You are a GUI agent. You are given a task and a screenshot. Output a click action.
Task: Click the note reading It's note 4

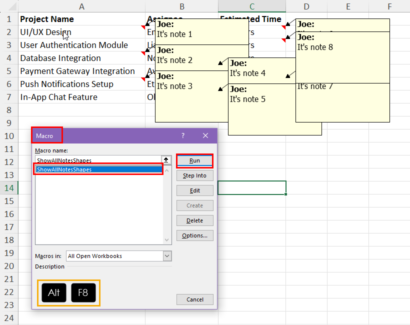tap(261, 70)
